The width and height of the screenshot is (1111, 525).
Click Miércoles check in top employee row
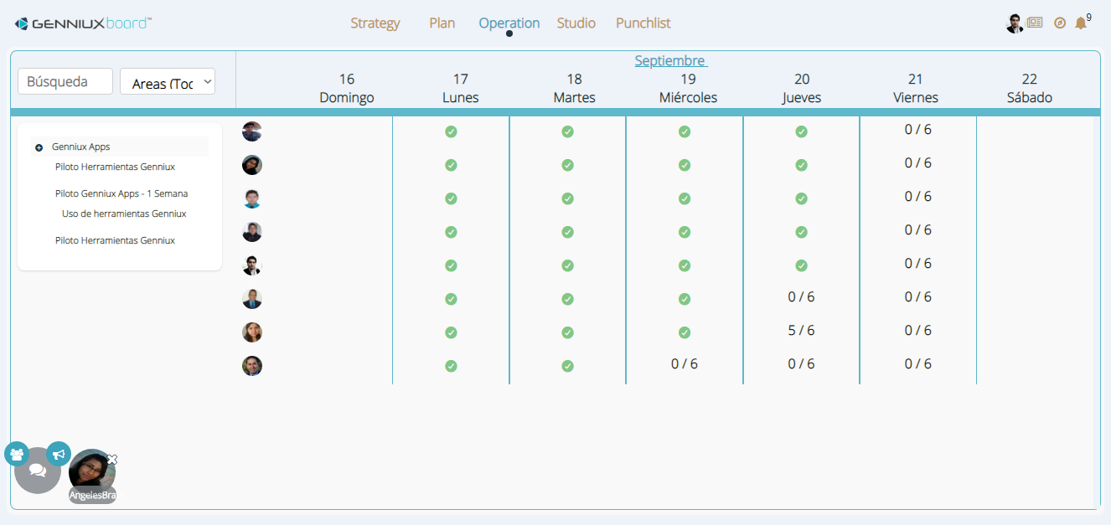pyautogui.click(x=685, y=131)
